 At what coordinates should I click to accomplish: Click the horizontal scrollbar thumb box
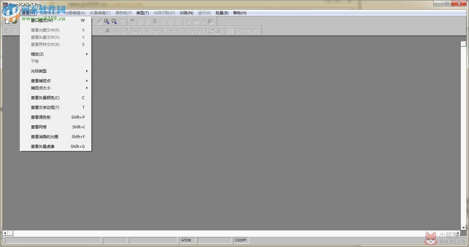tap(10, 233)
